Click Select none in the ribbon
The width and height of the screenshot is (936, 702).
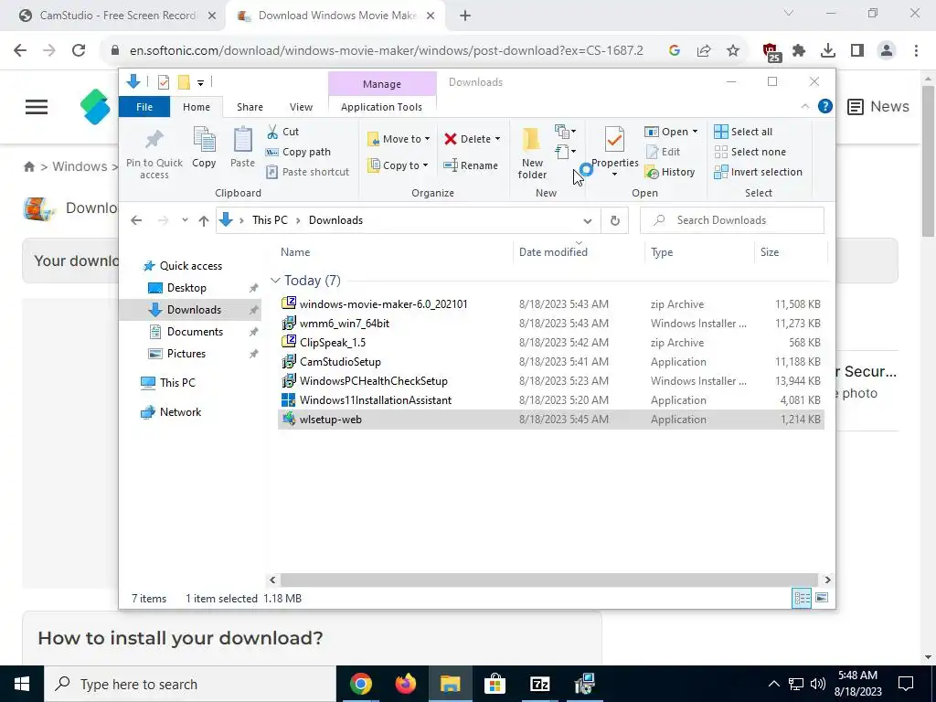coord(750,152)
